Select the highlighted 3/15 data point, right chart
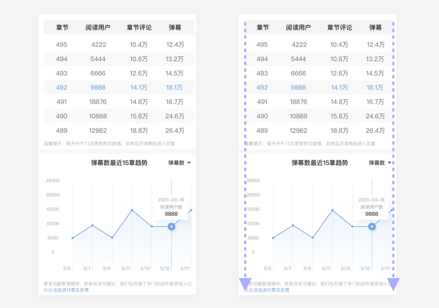This screenshot has width=439, height=308. click(372, 226)
